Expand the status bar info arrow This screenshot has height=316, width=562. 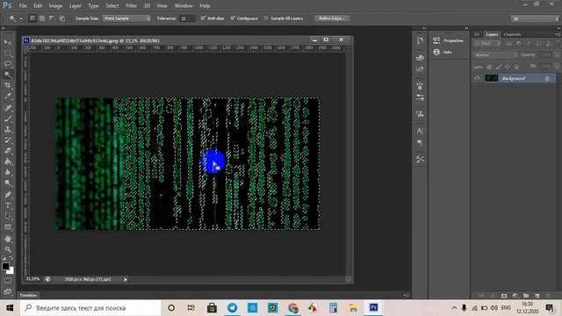(125, 279)
